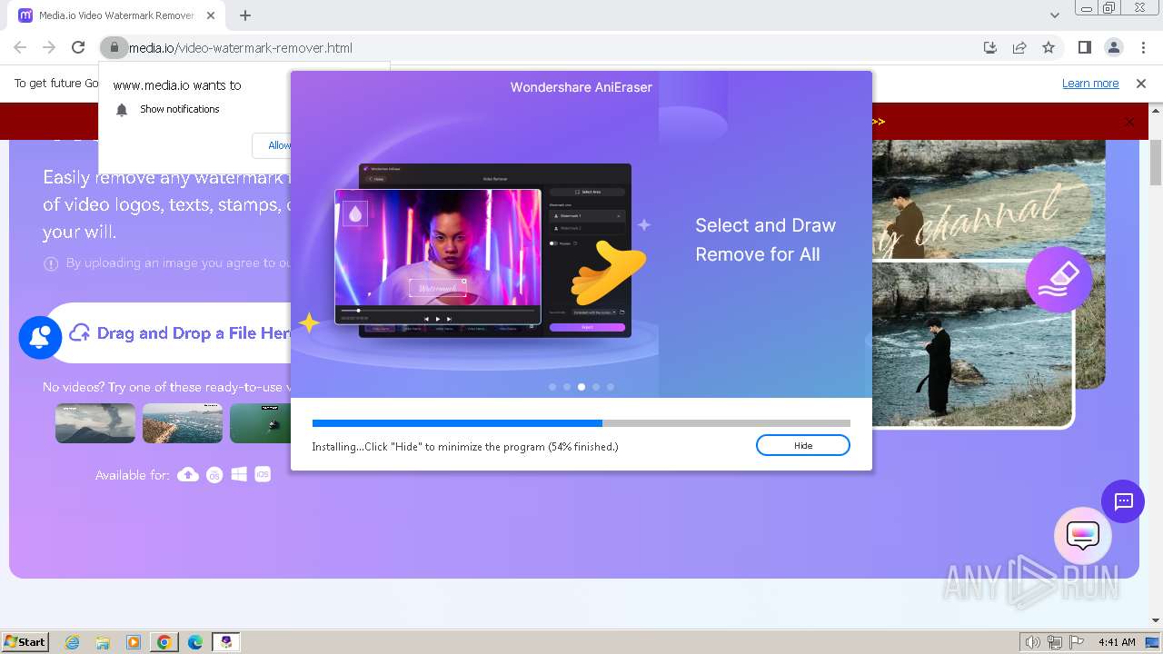This screenshot has height=654, width=1163.
Task: Open the blue chat message button
Action: [x=1123, y=501]
